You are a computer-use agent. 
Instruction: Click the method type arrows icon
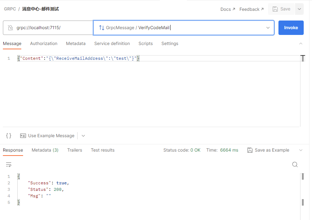(x=101, y=28)
